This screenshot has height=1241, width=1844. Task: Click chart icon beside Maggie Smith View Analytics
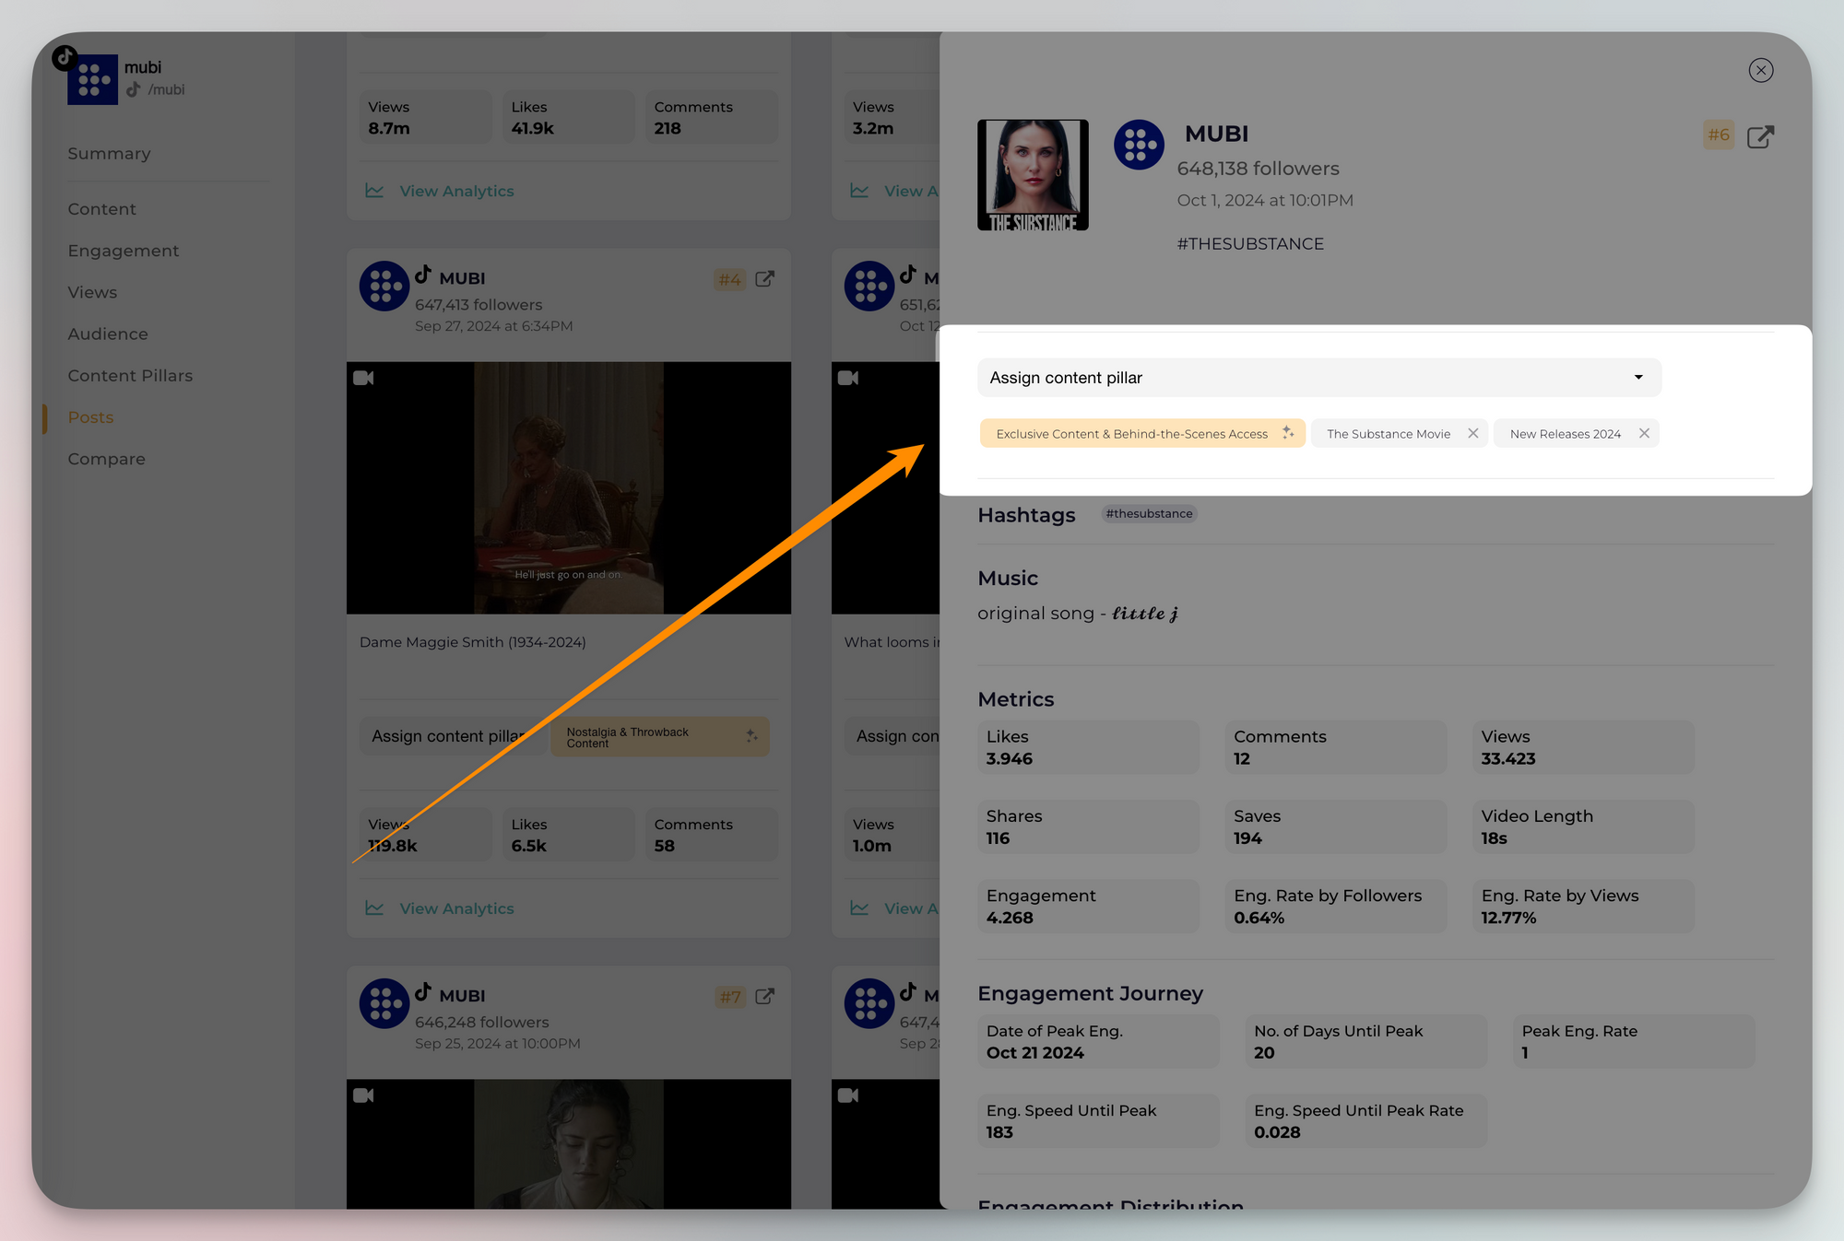pyautogui.click(x=374, y=908)
